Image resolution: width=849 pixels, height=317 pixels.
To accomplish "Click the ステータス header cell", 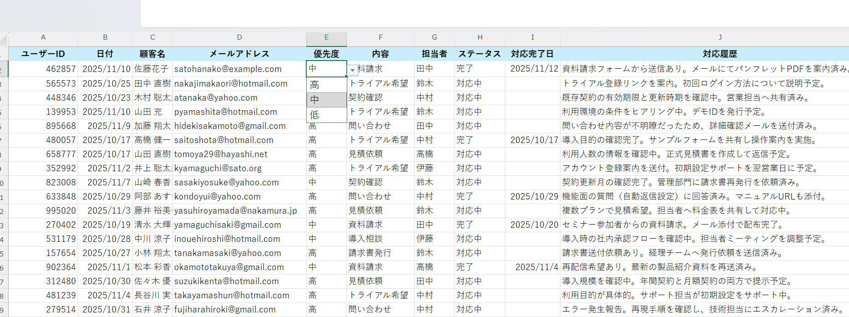I will click(479, 54).
